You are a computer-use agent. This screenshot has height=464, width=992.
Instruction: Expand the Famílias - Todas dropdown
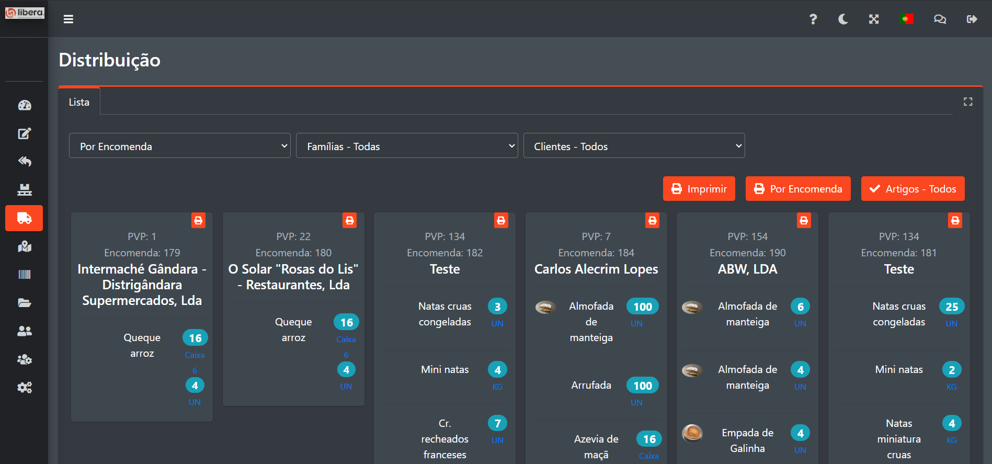click(406, 146)
